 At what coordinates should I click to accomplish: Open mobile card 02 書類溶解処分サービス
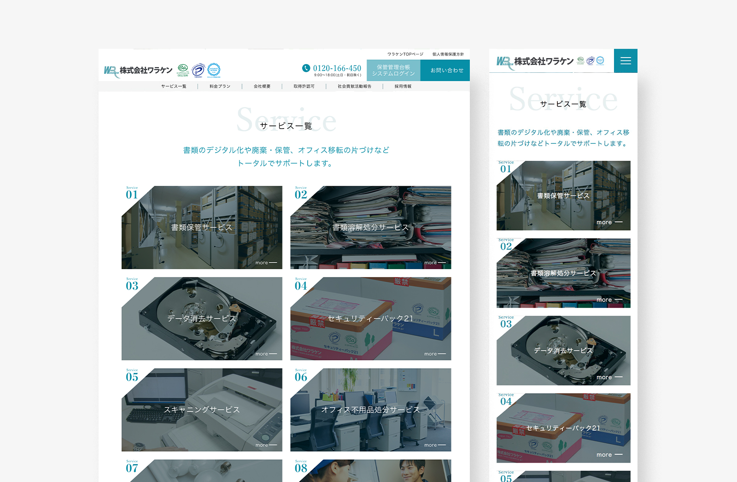tap(563, 273)
